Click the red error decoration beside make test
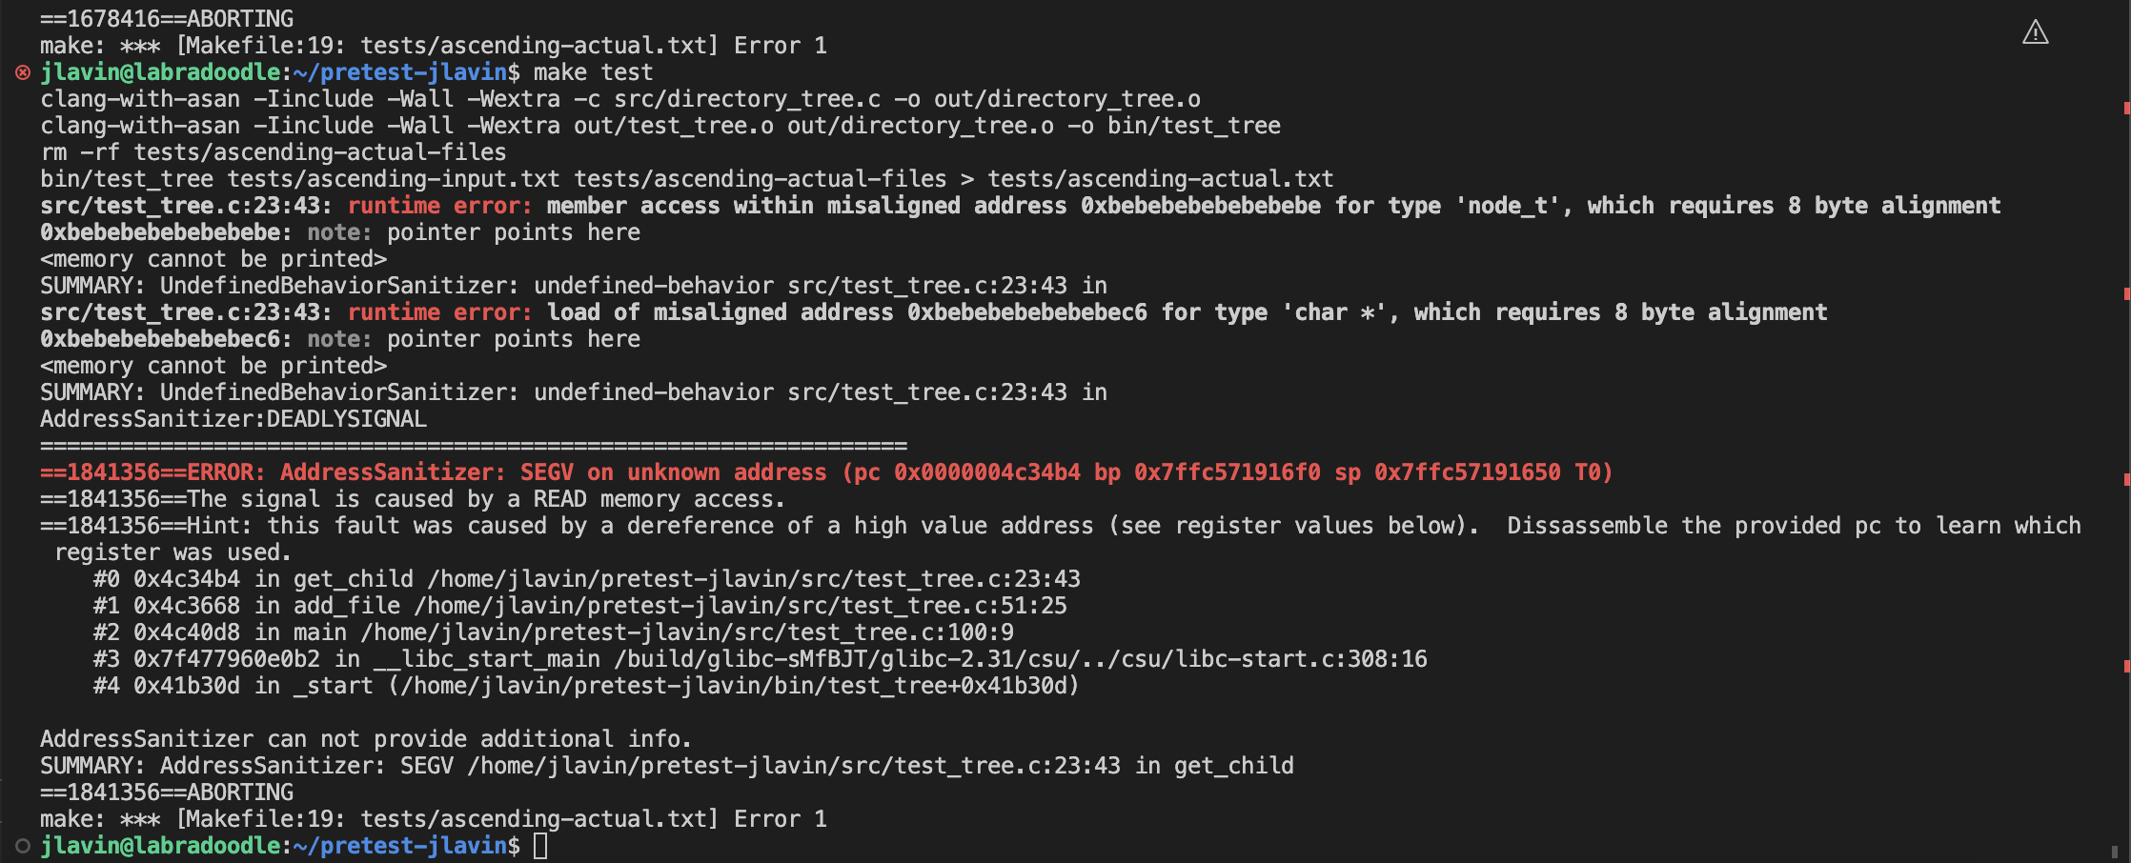 23,72
